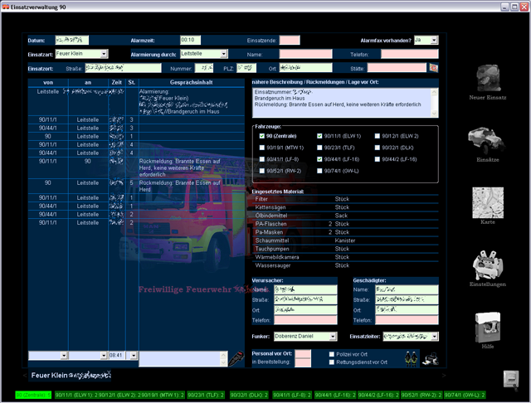Click the Verursacher Telefon field
This screenshot has height=403, width=531.
[305, 320]
